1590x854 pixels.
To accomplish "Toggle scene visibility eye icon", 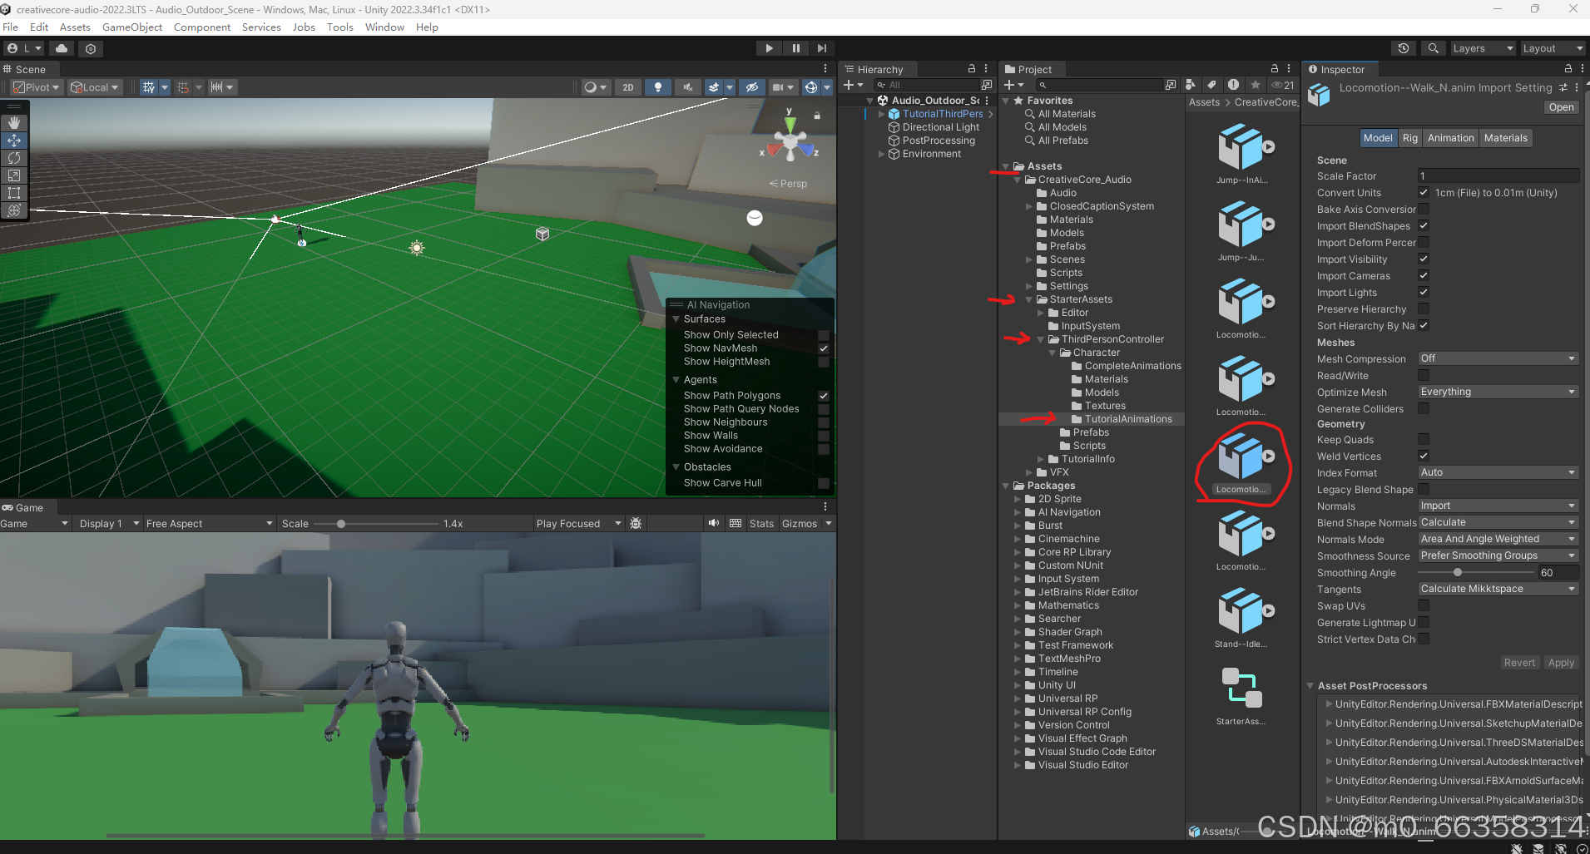I will pos(752,87).
